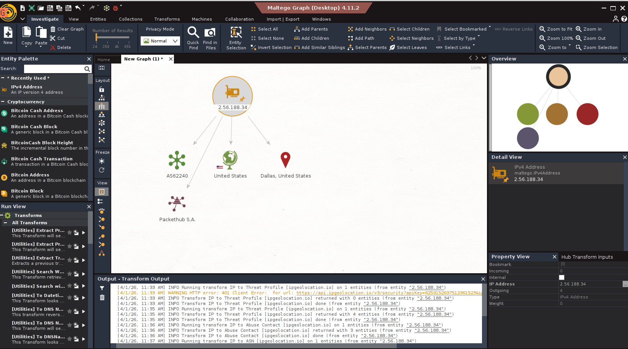
Task: Open the Privacy Mode Normal dropdown
Action: coord(175,41)
